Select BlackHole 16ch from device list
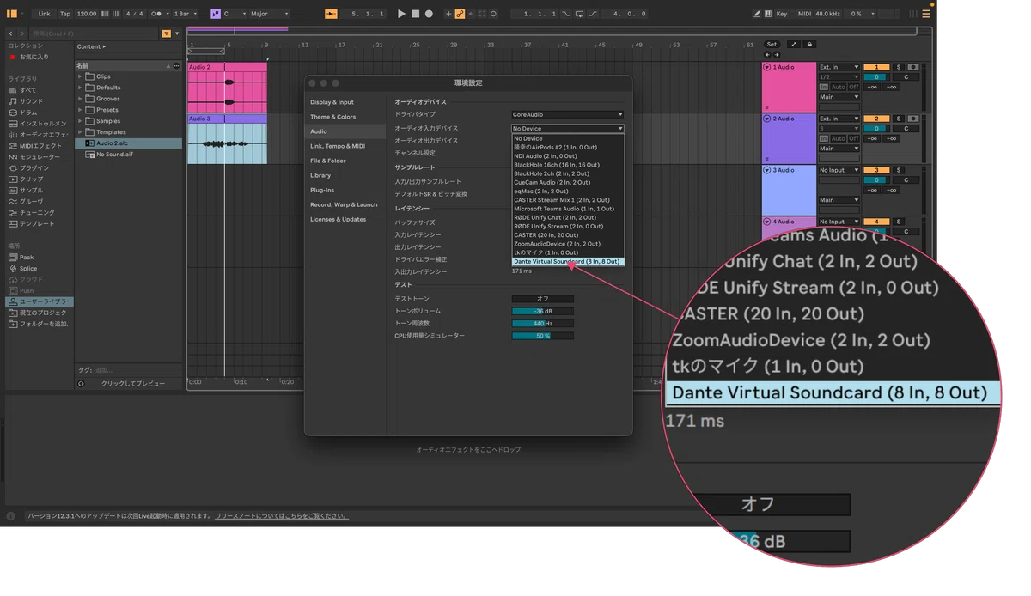 tap(568, 165)
